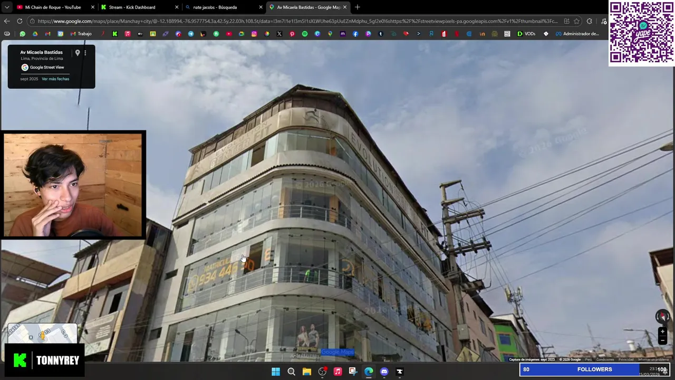Click the 'Privacidad' footer link

(626, 359)
